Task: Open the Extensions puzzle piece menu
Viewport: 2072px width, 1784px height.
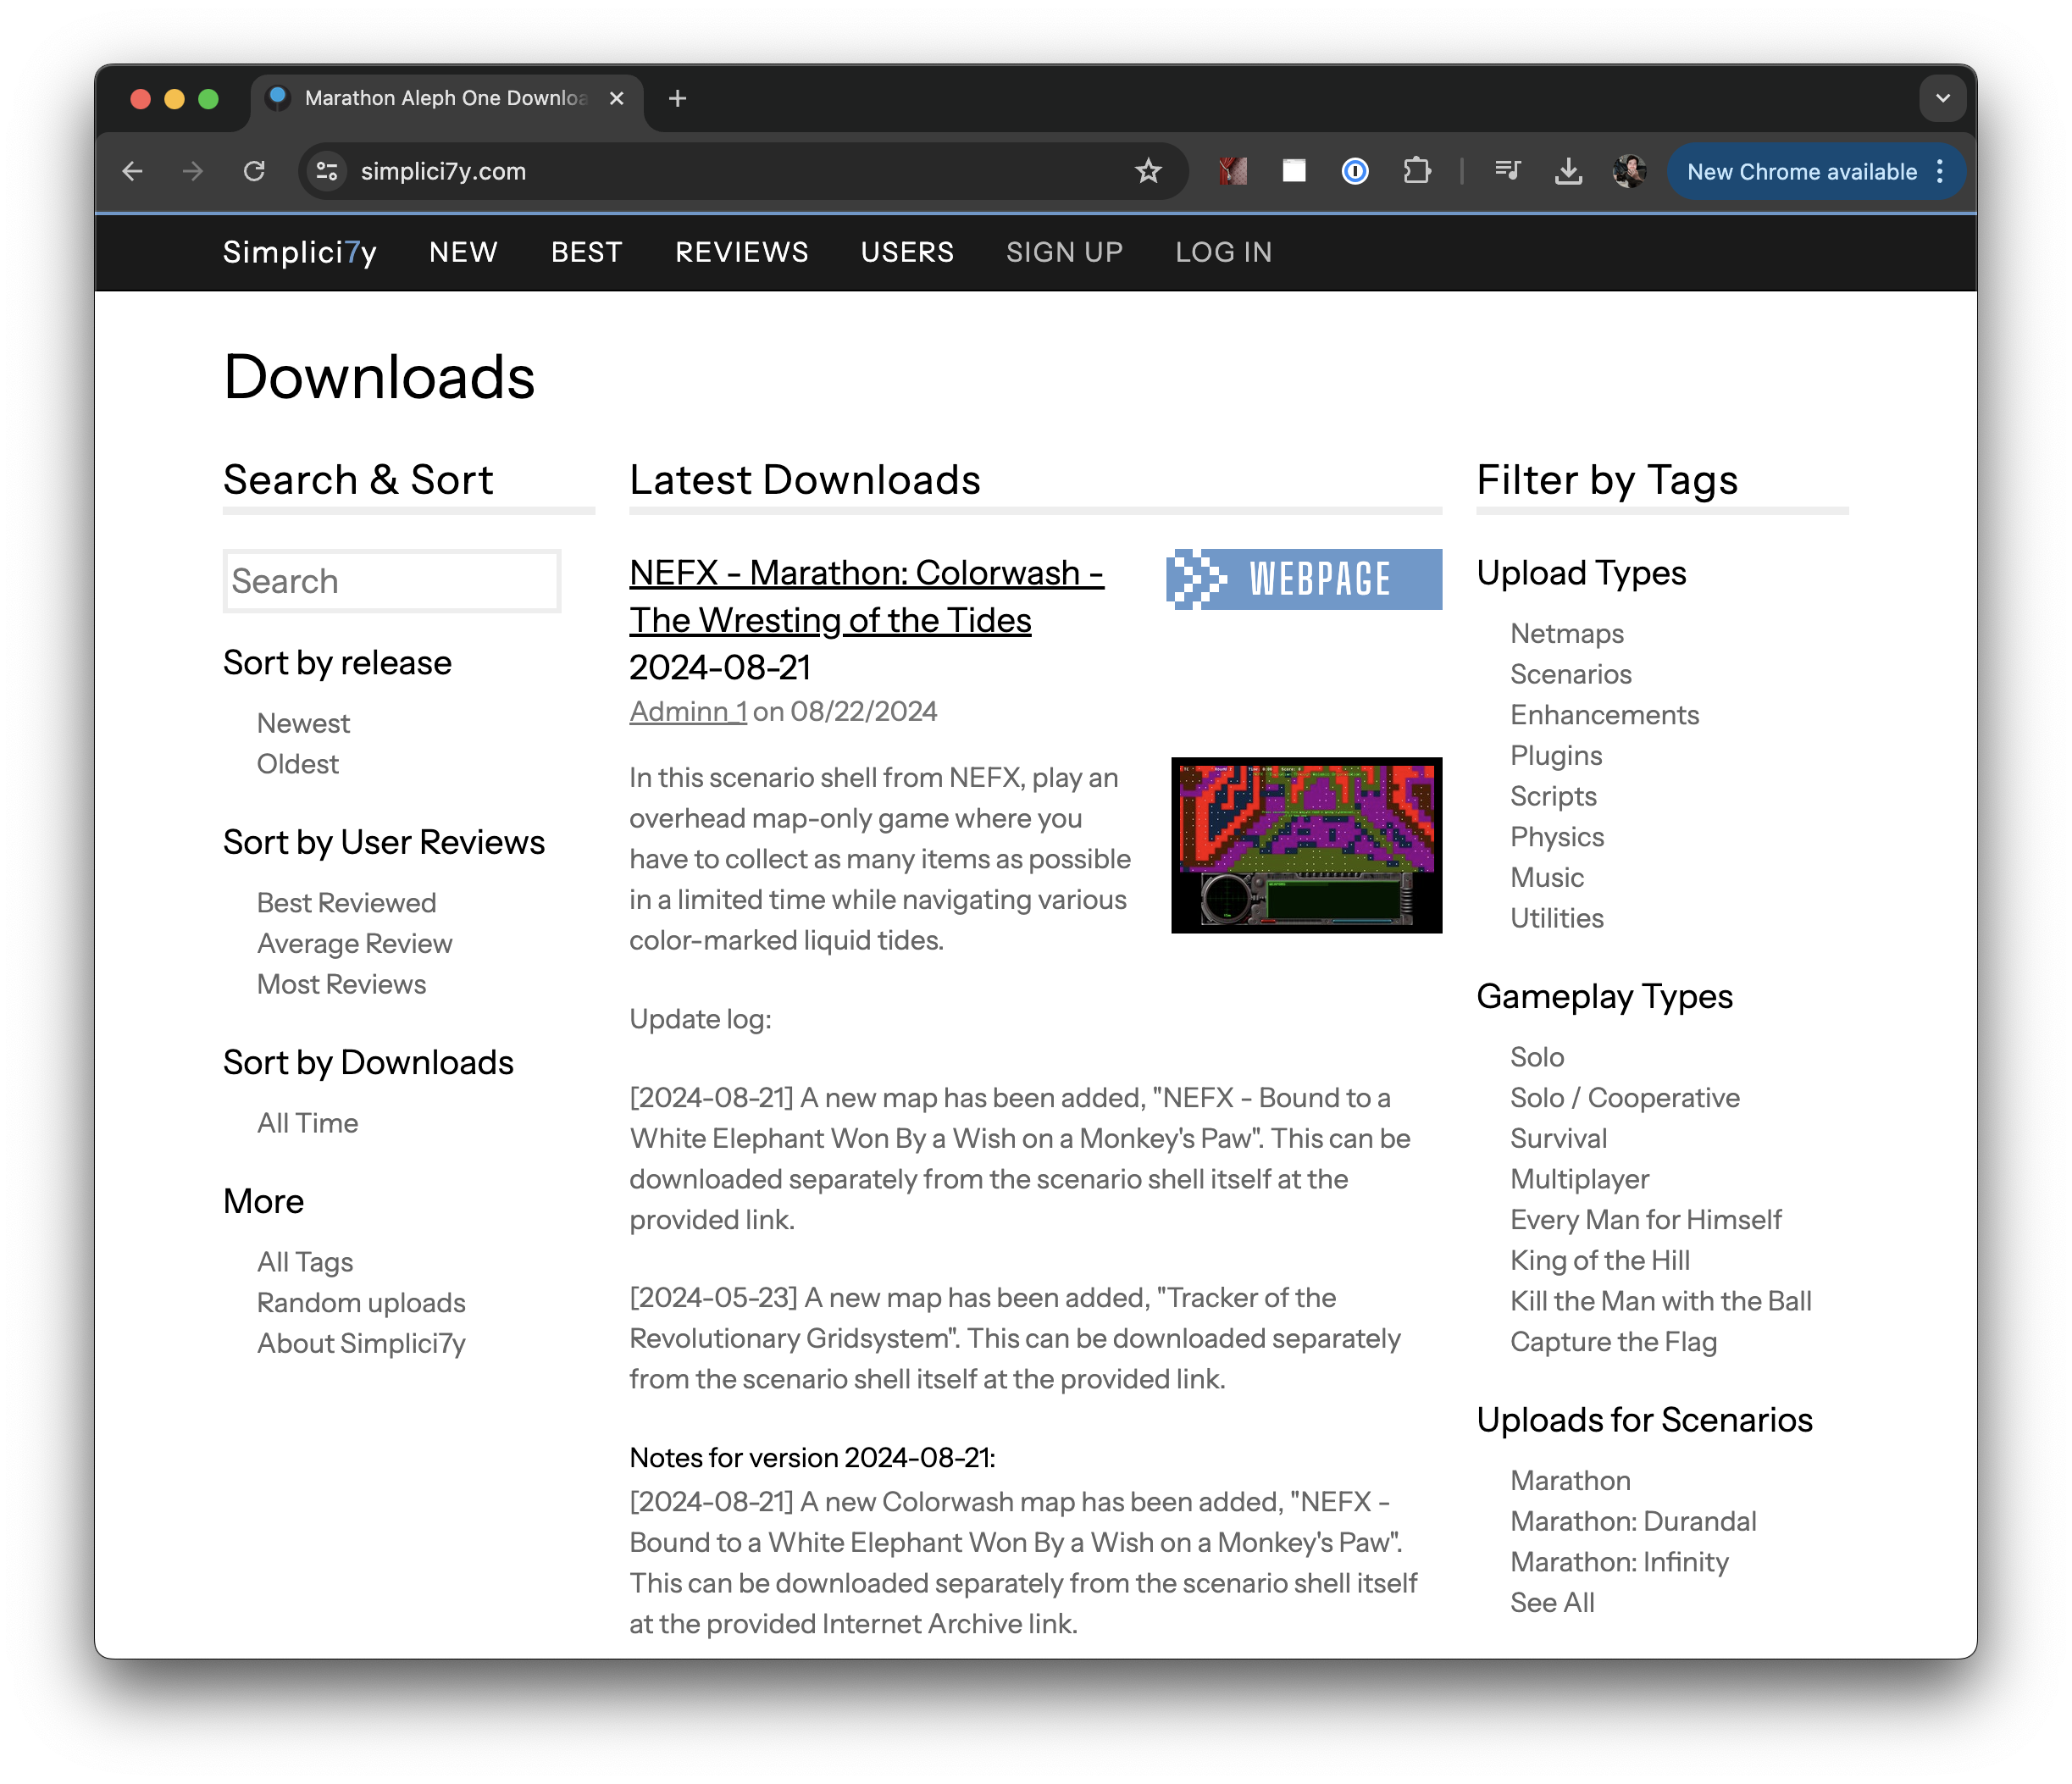Action: [1417, 171]
